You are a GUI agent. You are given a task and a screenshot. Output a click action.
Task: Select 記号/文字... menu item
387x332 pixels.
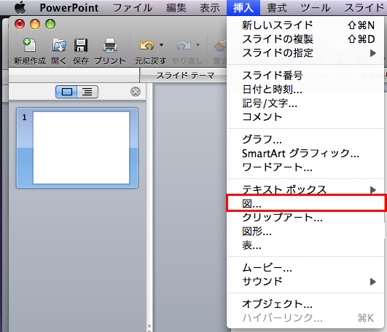(305, 103)
